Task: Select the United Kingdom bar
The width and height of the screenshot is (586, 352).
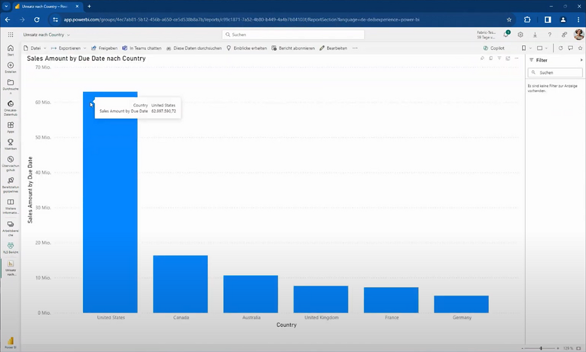Action: (x=321, y=299)
